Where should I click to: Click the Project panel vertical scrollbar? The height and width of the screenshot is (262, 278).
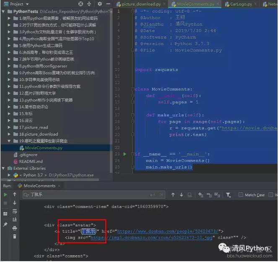111,91
